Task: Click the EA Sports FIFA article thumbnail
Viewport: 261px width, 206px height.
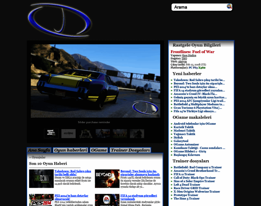Action: [x=107, y=200]
